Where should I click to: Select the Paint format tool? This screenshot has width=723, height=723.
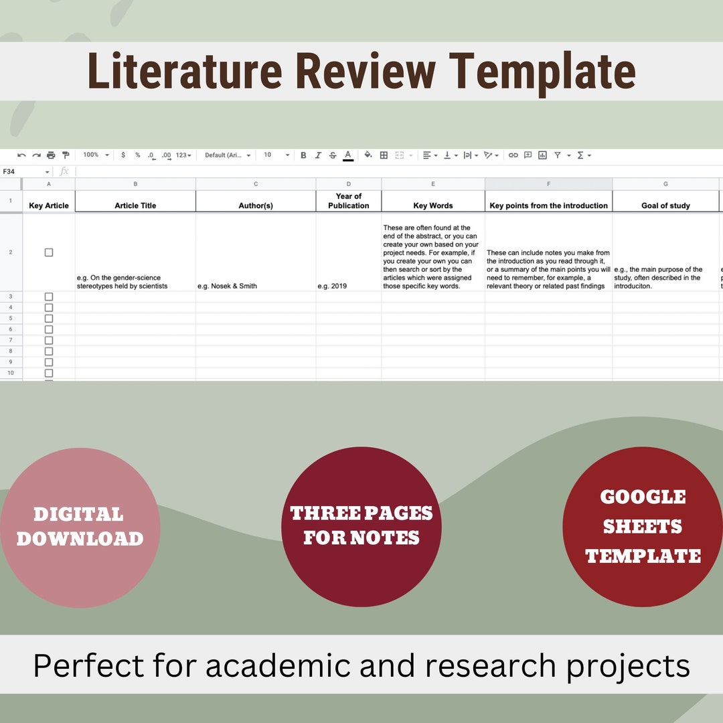[66, 155]
